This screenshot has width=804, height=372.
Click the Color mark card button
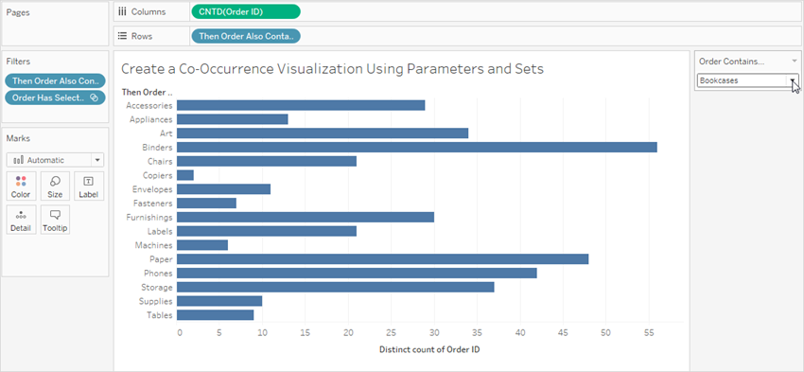coord(21,186)
